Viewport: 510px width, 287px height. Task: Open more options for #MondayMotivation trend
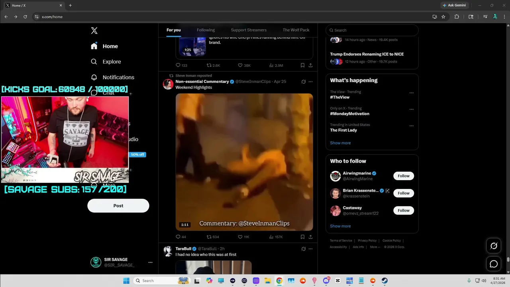tap(412, 109)
